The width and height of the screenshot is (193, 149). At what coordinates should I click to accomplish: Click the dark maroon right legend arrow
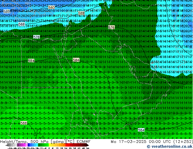coord(87,145)
